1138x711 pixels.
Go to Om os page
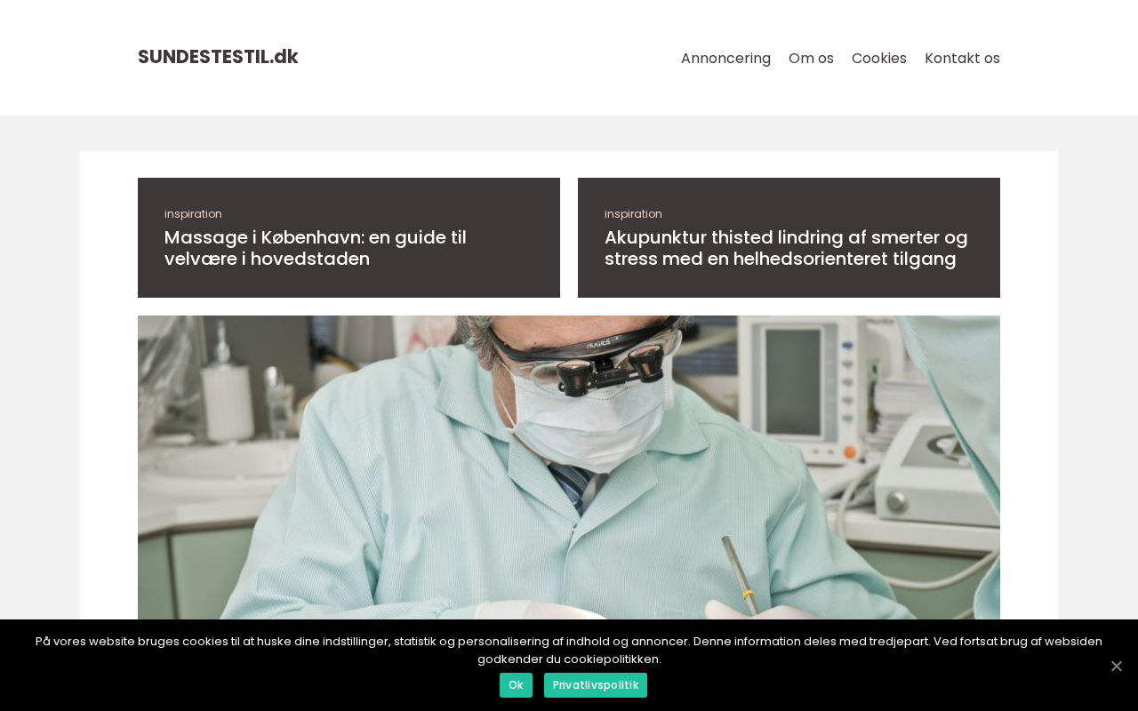811,58
